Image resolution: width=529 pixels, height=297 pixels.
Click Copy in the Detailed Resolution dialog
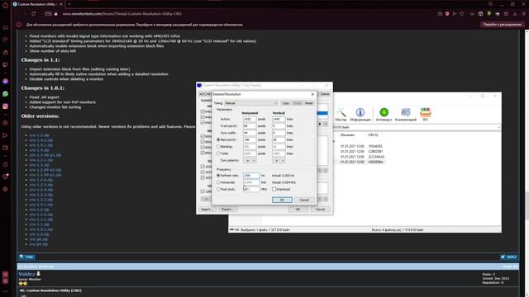286,103
